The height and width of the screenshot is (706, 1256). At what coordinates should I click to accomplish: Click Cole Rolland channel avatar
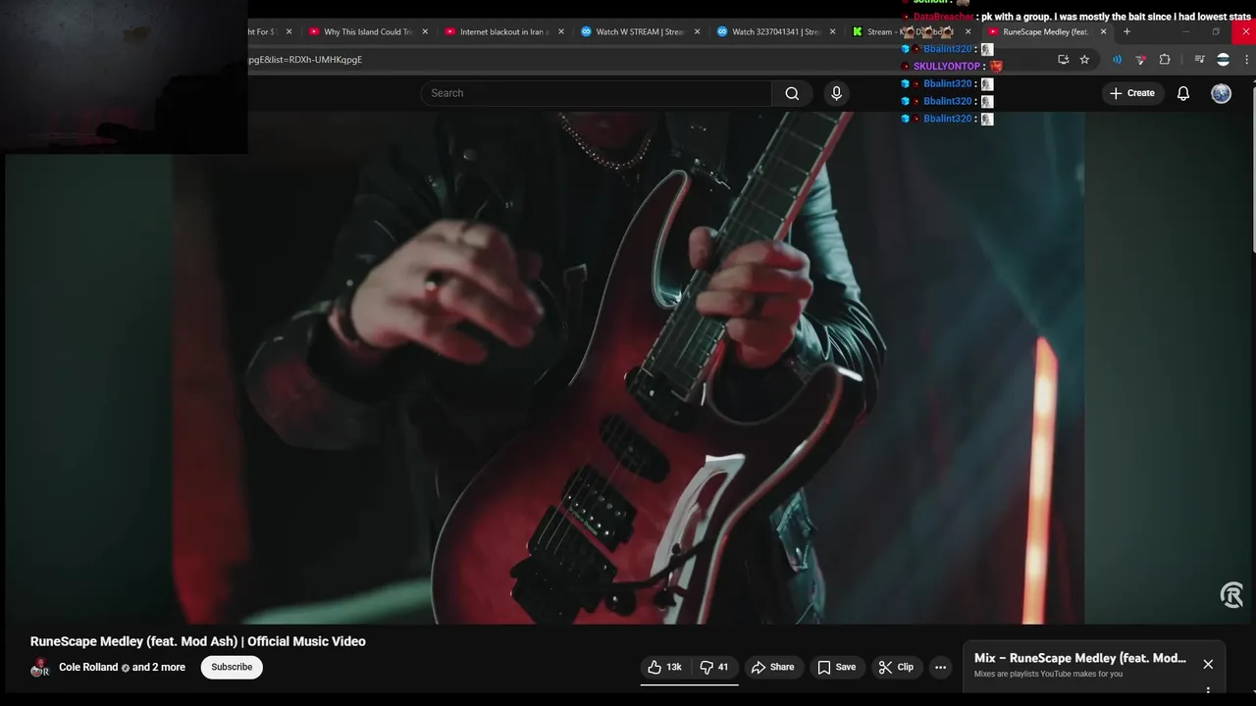pyautogui.click(x=40, y=669)
